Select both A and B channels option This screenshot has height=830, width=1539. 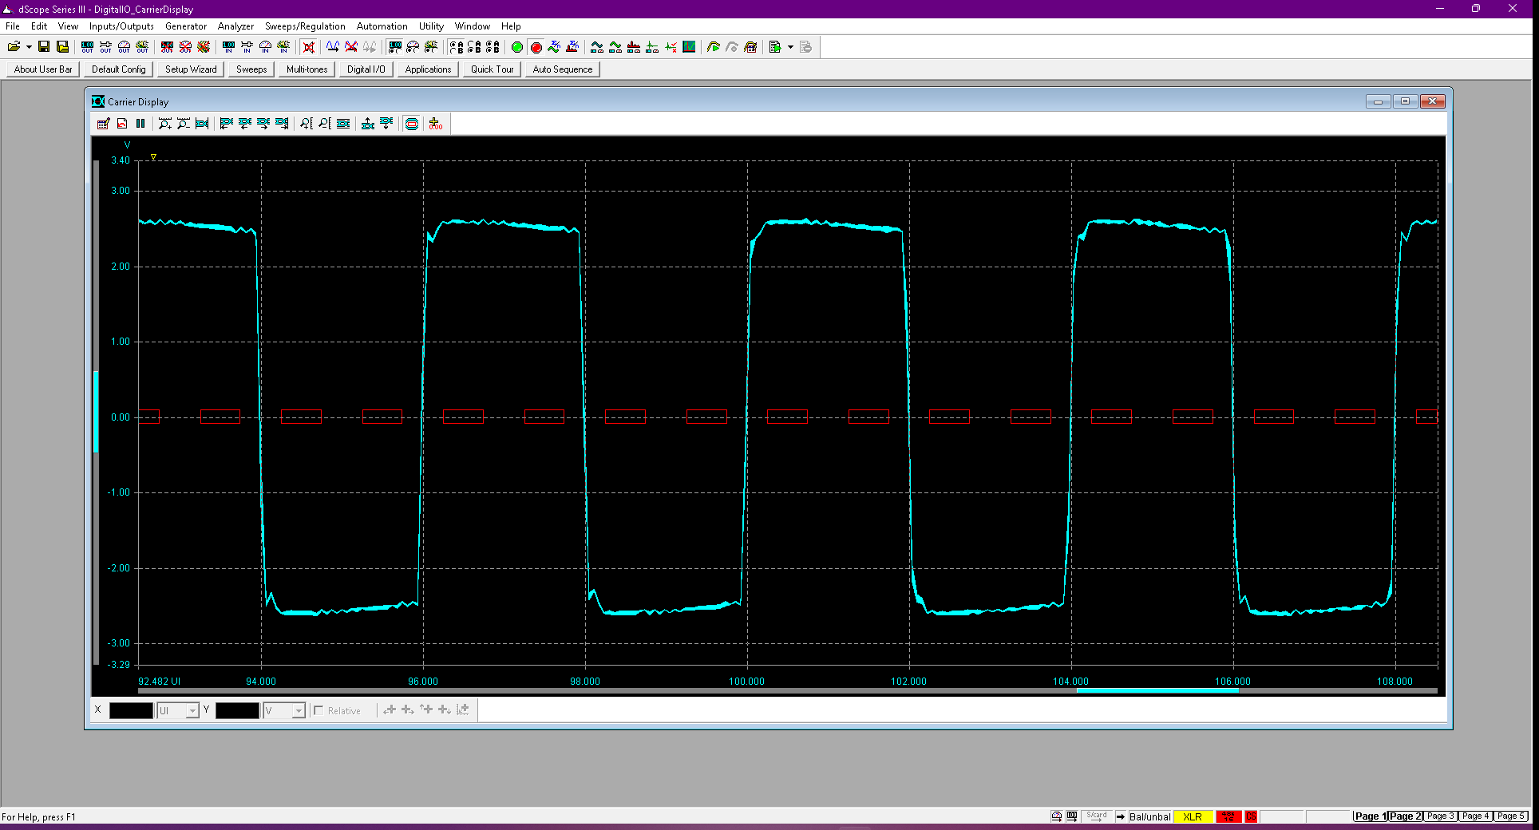493,47
